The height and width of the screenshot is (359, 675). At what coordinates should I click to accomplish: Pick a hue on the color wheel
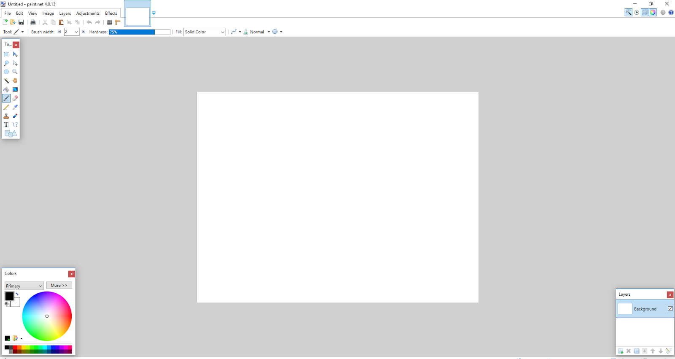(x=47, y=316)
